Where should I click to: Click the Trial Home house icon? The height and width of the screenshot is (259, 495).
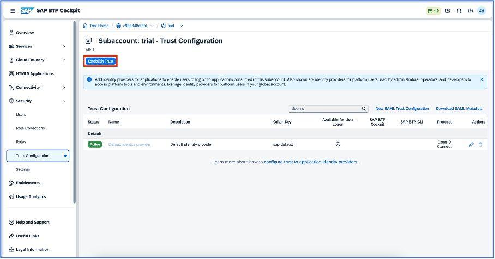(85, 26)
